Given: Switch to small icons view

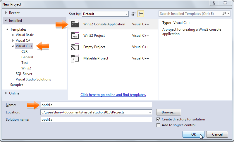Looking at the screenshot, I should [x=134, y=14].
